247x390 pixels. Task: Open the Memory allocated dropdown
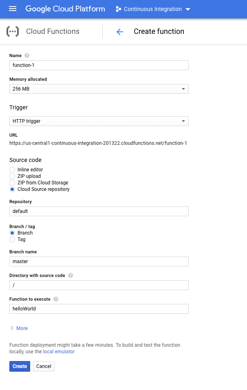tap(184, 89)
